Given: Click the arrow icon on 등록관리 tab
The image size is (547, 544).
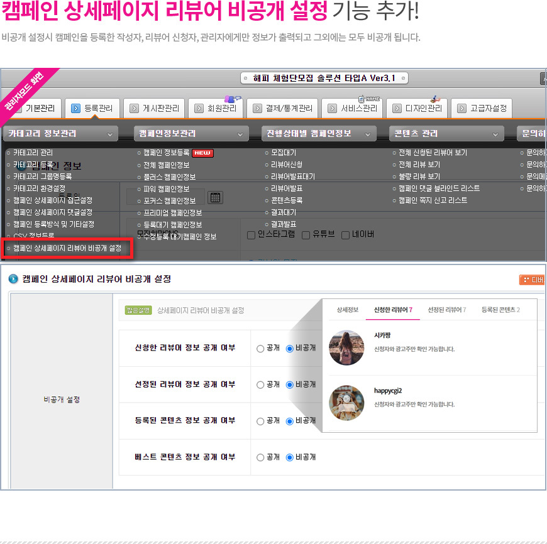Looking at the screenshot, I should (75, 109).
